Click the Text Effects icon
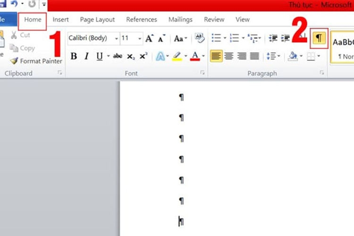The height and width of the screenshot is (236, 354). (160, 56)
